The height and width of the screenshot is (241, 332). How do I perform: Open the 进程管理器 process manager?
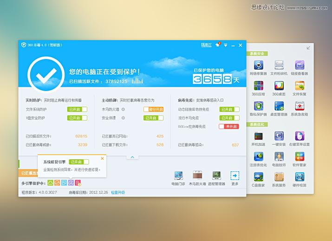tap(216, 176)
